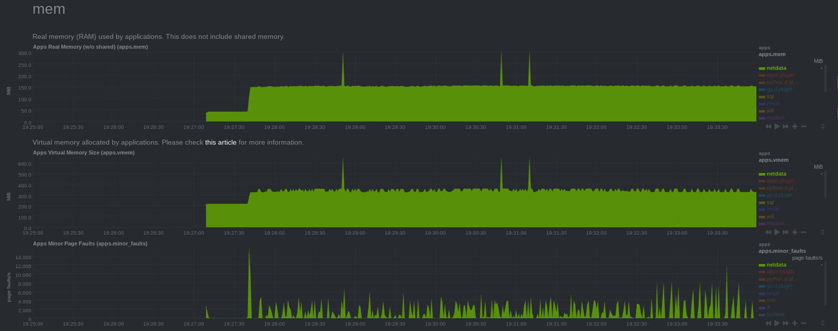The height and width of the screenshot is (331, 838).
Task: Click the apps.vmem chart resize handle
Action: point(822,232)
